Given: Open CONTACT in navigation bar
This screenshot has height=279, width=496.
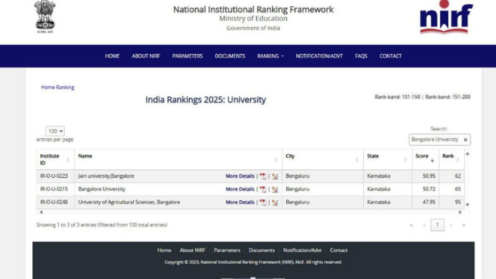Looking at the screenshot, I should [x=391, y=56].
